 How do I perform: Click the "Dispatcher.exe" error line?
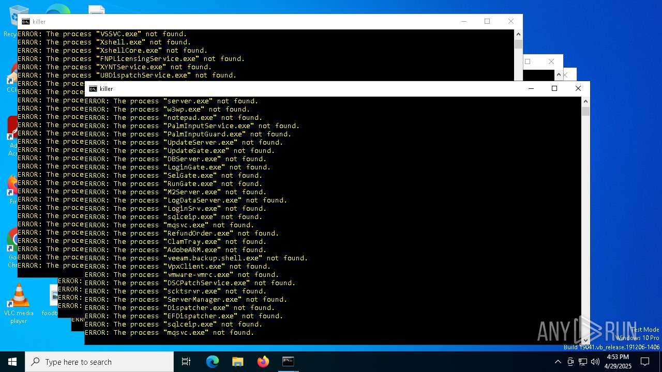(x=180, y=308)
